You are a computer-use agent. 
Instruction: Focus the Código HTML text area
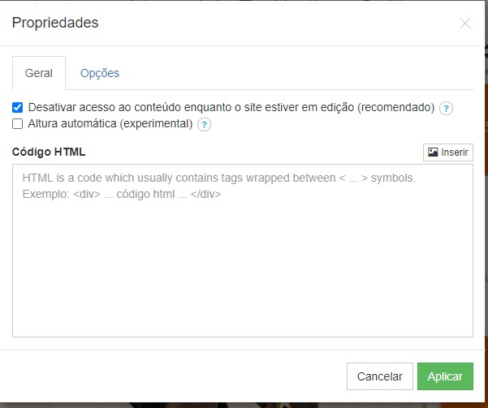[x=243, y=251]
